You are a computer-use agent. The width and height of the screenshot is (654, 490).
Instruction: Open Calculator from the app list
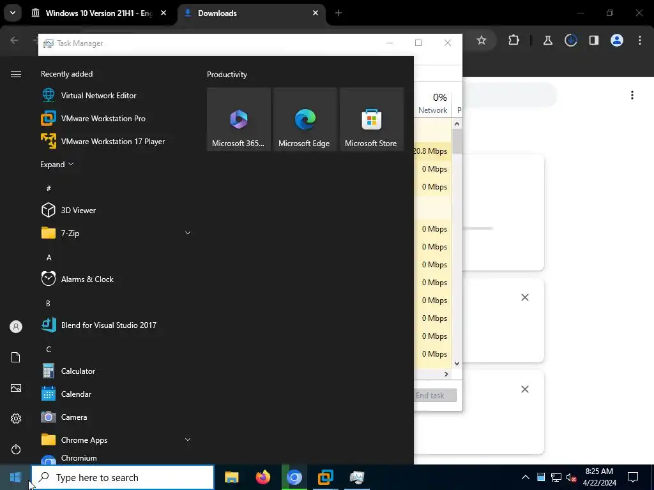click(68, 371)
